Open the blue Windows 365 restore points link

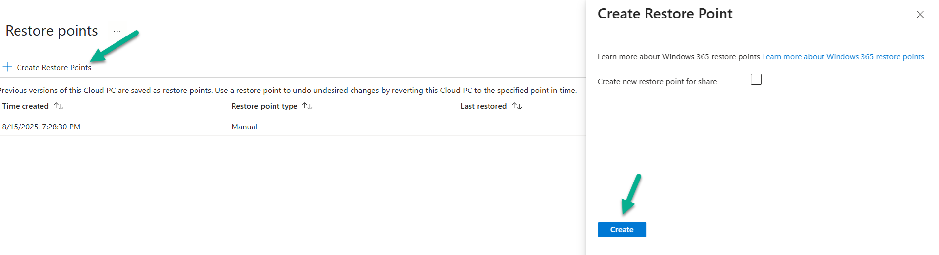pyautogui.click(x=843, y=57)
